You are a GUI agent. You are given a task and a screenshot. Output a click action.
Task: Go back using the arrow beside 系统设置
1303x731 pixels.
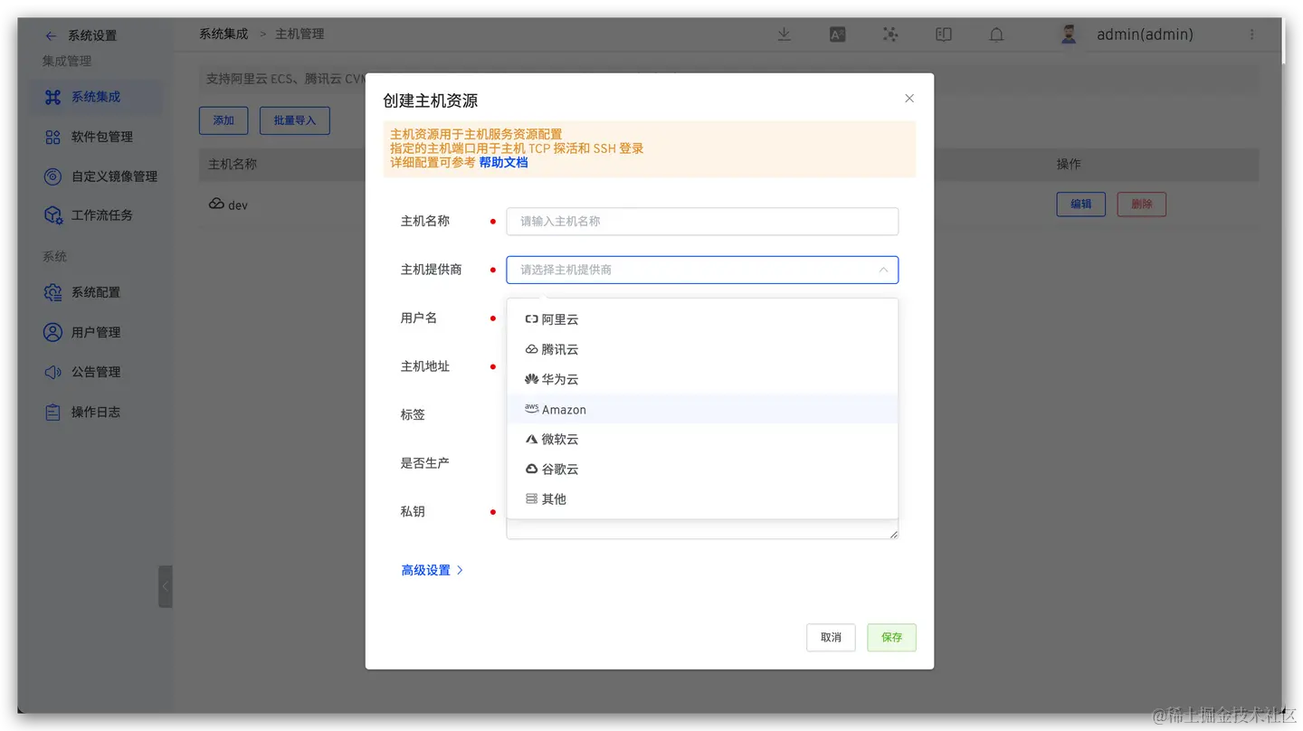pos(51,35)
